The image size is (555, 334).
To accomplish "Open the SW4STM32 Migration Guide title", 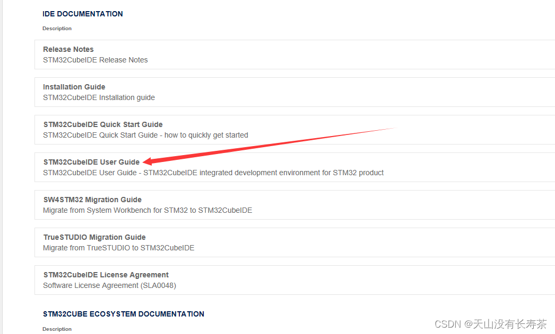I will pos(92,200).
